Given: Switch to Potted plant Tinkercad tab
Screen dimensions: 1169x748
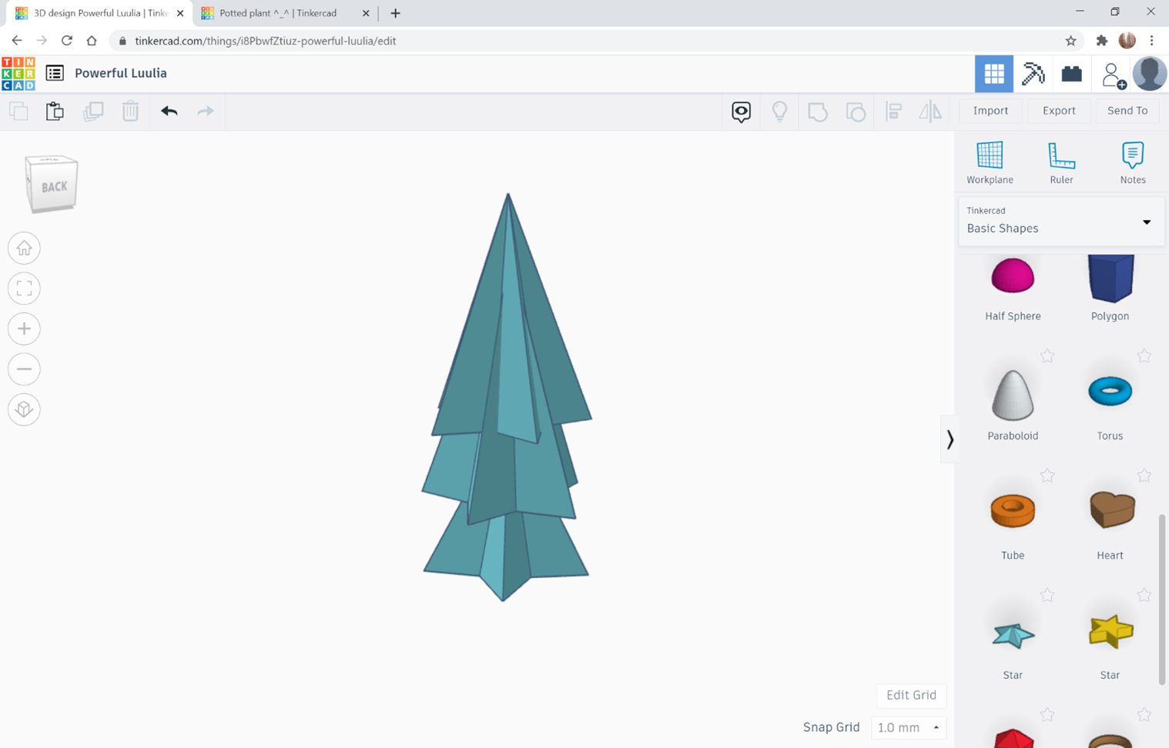Looking at the screenshot, I should [x=277, y=13].
